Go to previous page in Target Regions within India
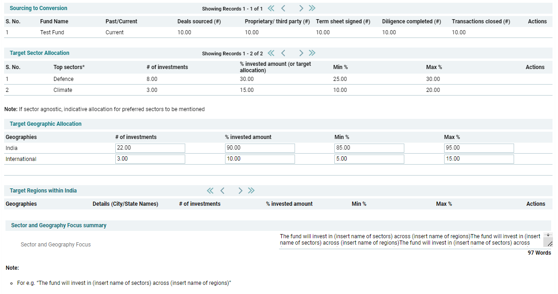558x294 pixels. pos(222,191)
